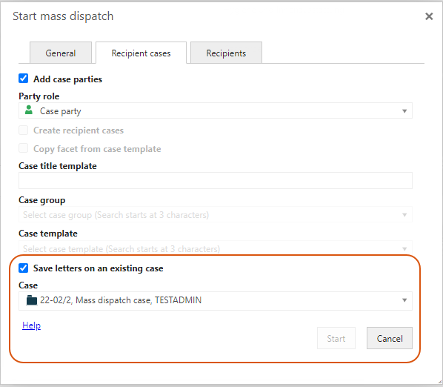The height and width of the screenshot is (387, 443).
Task: Open the Case template dropdown arrow
Action: point(404,249)
